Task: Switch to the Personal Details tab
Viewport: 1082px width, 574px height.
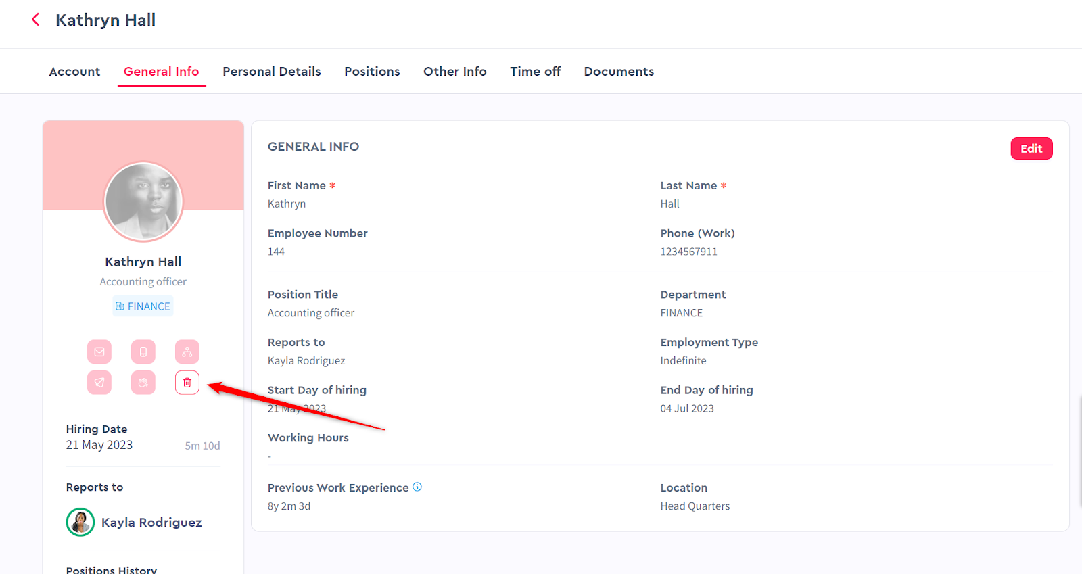Action: (272, 72)
